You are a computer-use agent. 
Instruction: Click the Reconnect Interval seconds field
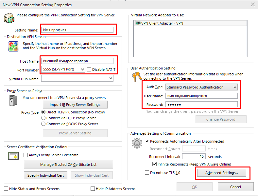pyautogui.click(x=194, y=157)
